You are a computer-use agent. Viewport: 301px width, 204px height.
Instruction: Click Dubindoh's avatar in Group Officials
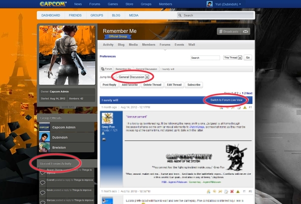[x=45, y=138]
